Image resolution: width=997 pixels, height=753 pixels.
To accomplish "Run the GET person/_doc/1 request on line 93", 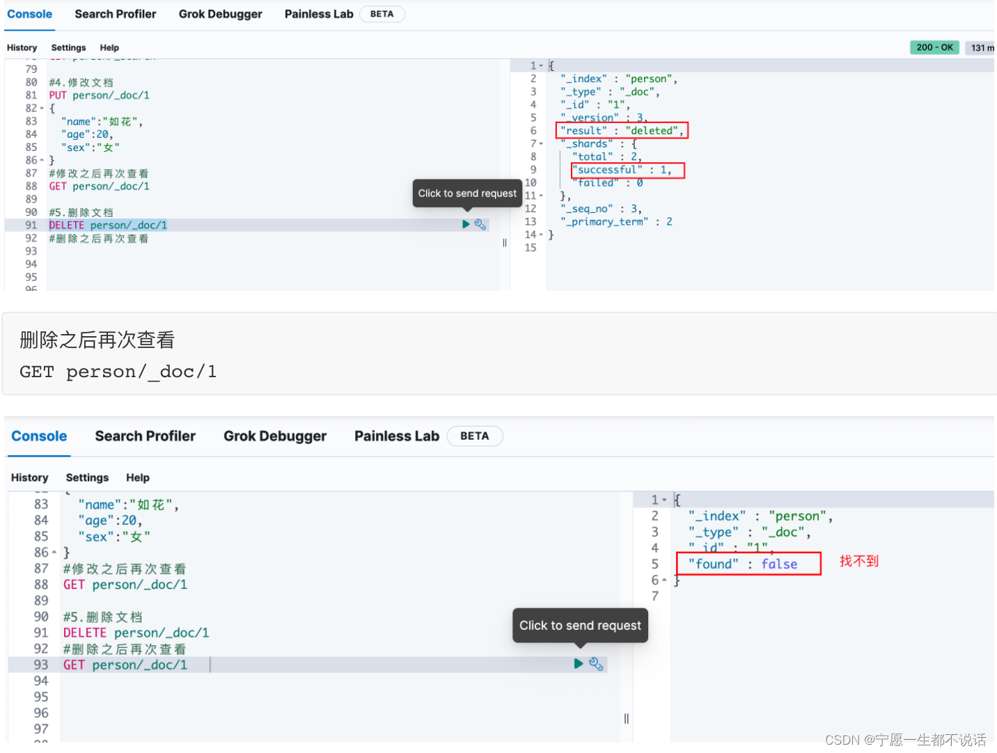I will [578, 664].
